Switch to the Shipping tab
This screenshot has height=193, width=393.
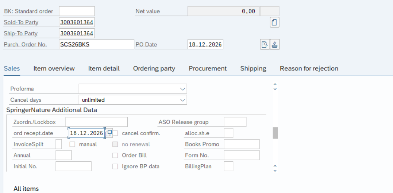pos(253,68)
